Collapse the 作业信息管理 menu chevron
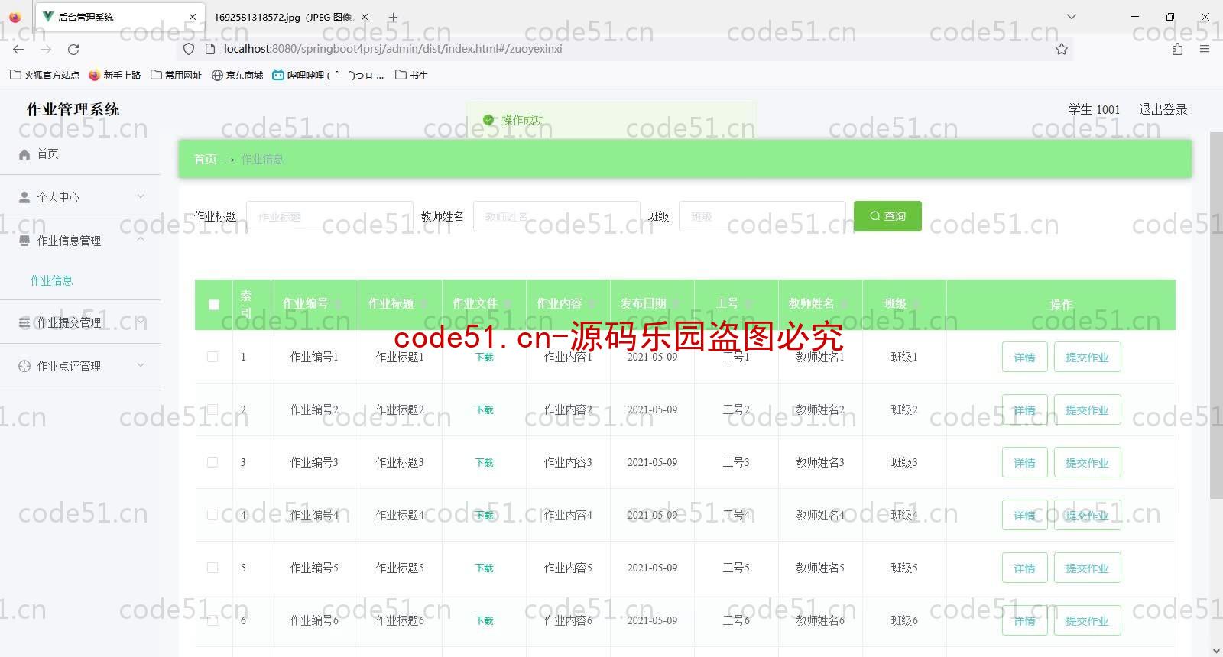Viewport: 1223px width, 657px height. [141, 240]
